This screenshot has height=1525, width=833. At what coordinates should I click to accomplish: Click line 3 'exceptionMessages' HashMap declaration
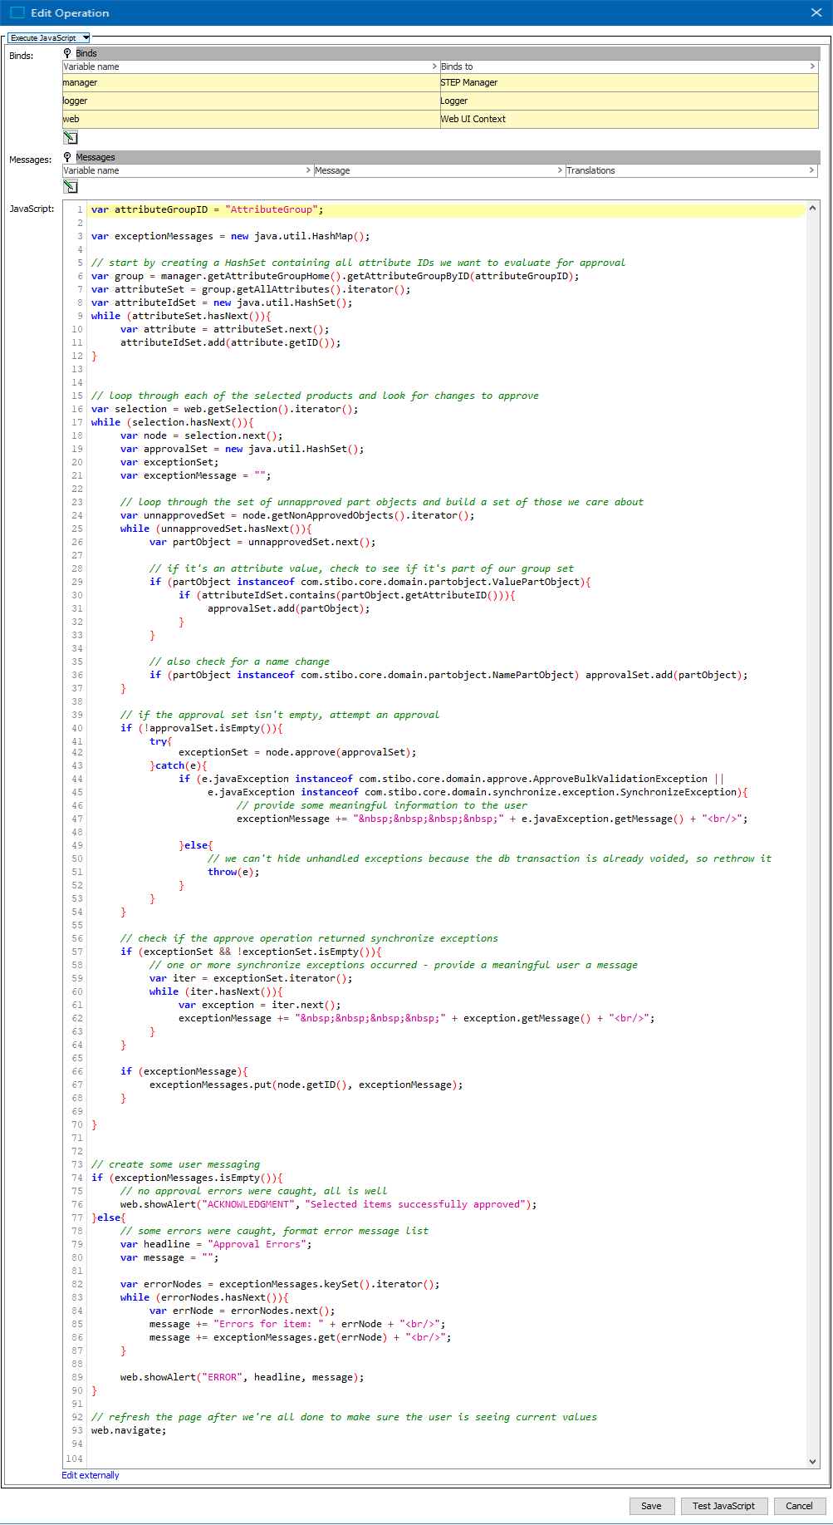point(230,236)
